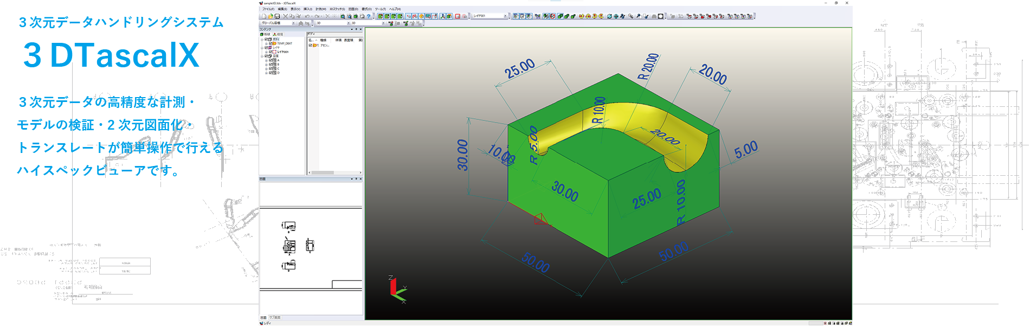Click the 表面積 column header

pyautogui.click(x=349, y=40)
